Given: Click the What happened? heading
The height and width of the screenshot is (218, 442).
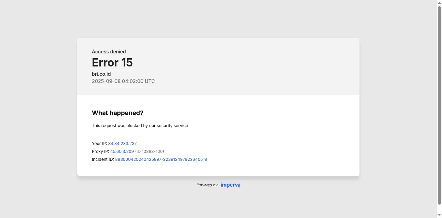Looking at the screenshot, I should pos(117,113).
